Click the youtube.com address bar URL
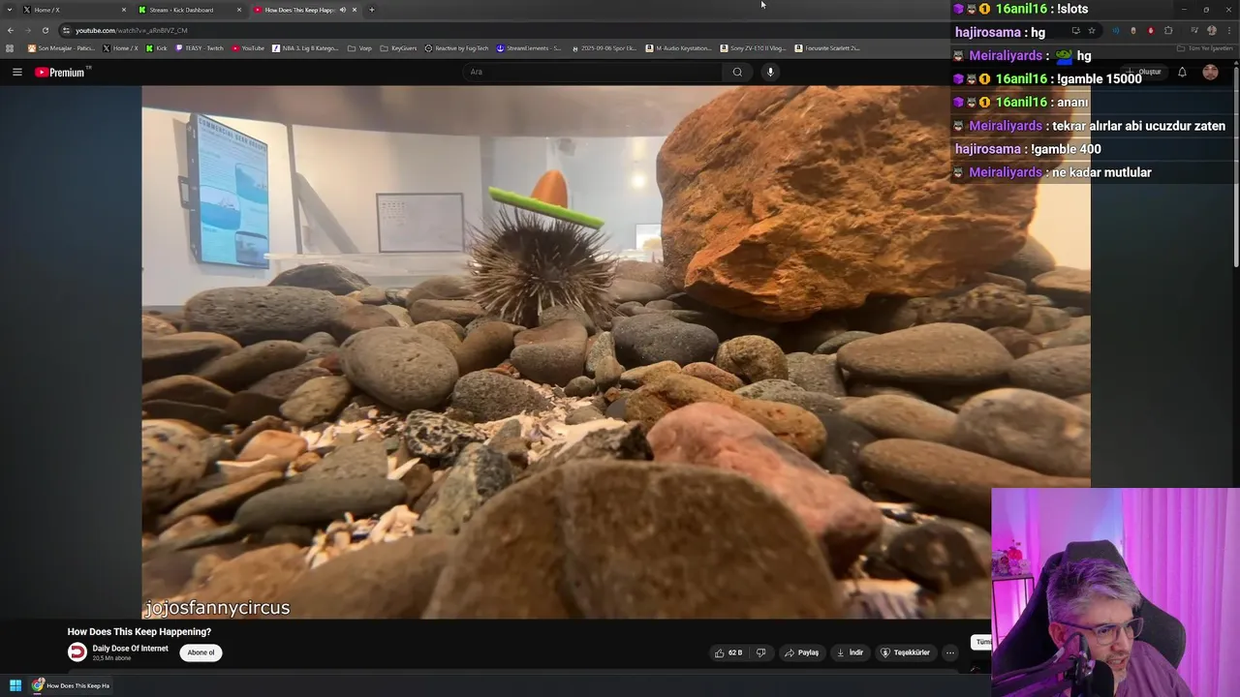Screen dimensions: 1240x697 tap(131, 30)
